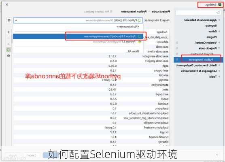The image size is (225, 162).
Task: Click the Cancel button
Action: (32, 156)
